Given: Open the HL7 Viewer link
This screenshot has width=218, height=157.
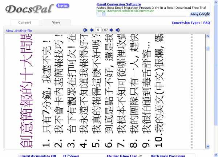Looking at the screenshot, I should [71, 156].
